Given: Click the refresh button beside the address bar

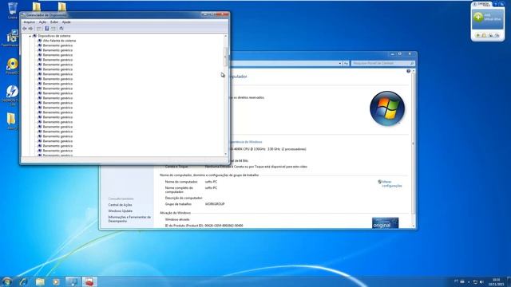Looking at the screenshot, I should click(346, 64).
